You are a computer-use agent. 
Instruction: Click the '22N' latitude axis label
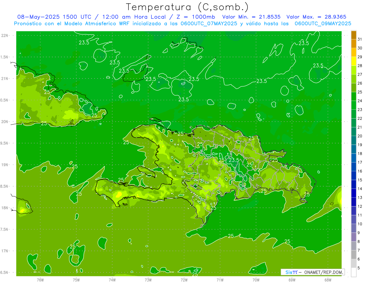click(x=5, y=36)
